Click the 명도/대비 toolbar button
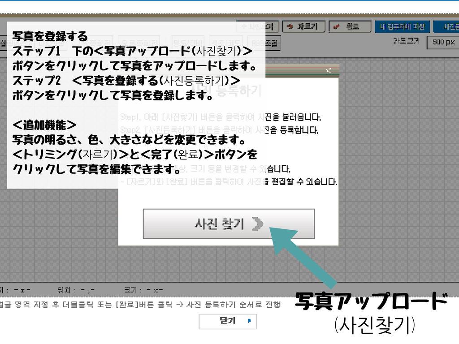Image resolution: width=459 pixels, height=344 pixels. (x=188, y=43)
